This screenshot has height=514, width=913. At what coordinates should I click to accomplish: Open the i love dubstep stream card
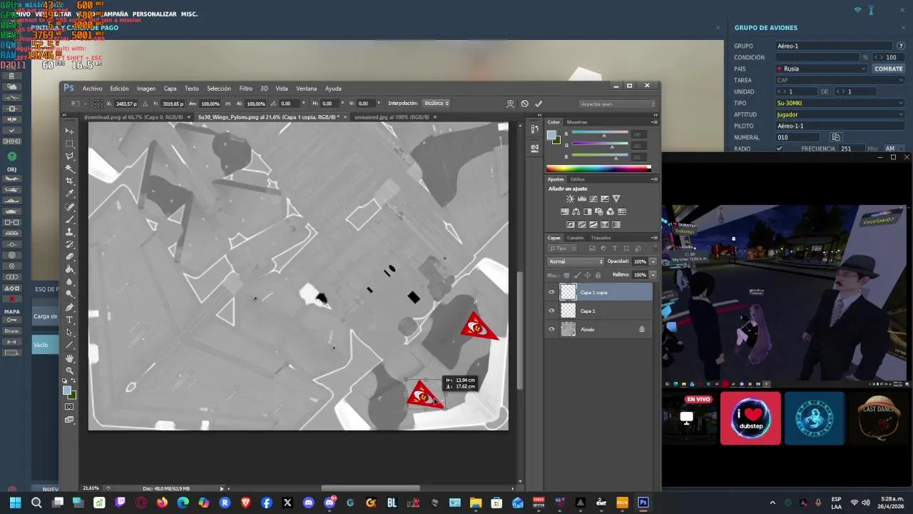(750, 418)
